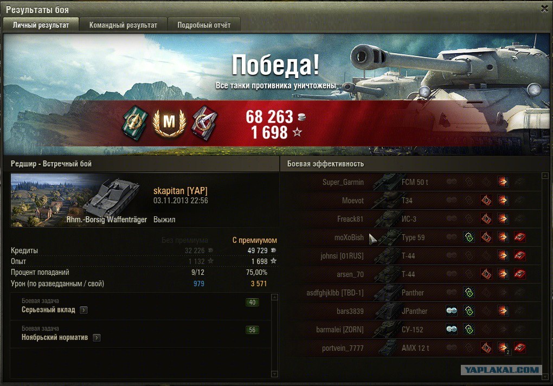The image size is (553, 386).
Task: Select the Личный результат tab
Action: (41, 25)
